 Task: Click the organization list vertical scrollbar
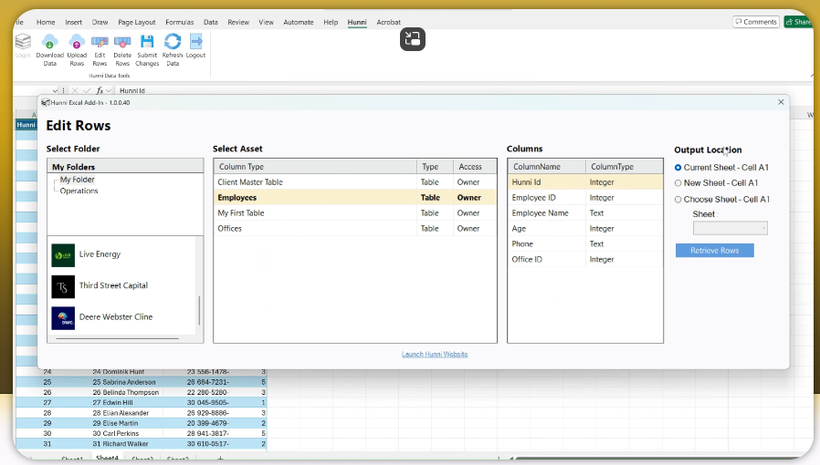click(199, 311)
